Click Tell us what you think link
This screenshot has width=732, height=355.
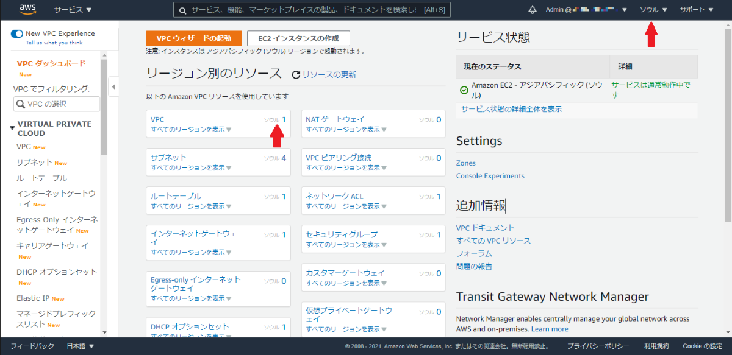tap(54, 43)
